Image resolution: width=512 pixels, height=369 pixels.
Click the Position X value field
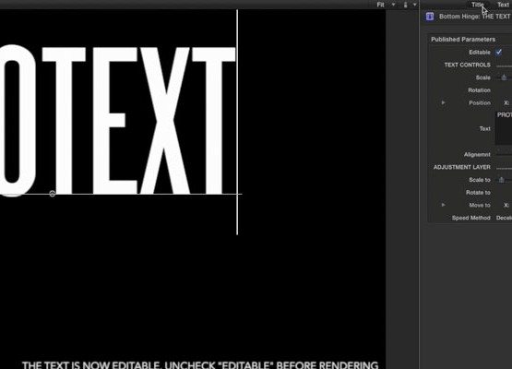(x=507, y=103)
